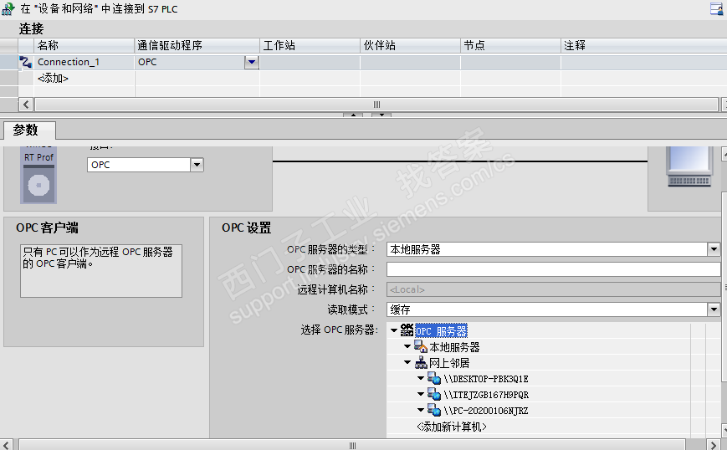Select the OPC 服务器 tree label
This screenshot has width=727, height=450.
click(441, 330)
